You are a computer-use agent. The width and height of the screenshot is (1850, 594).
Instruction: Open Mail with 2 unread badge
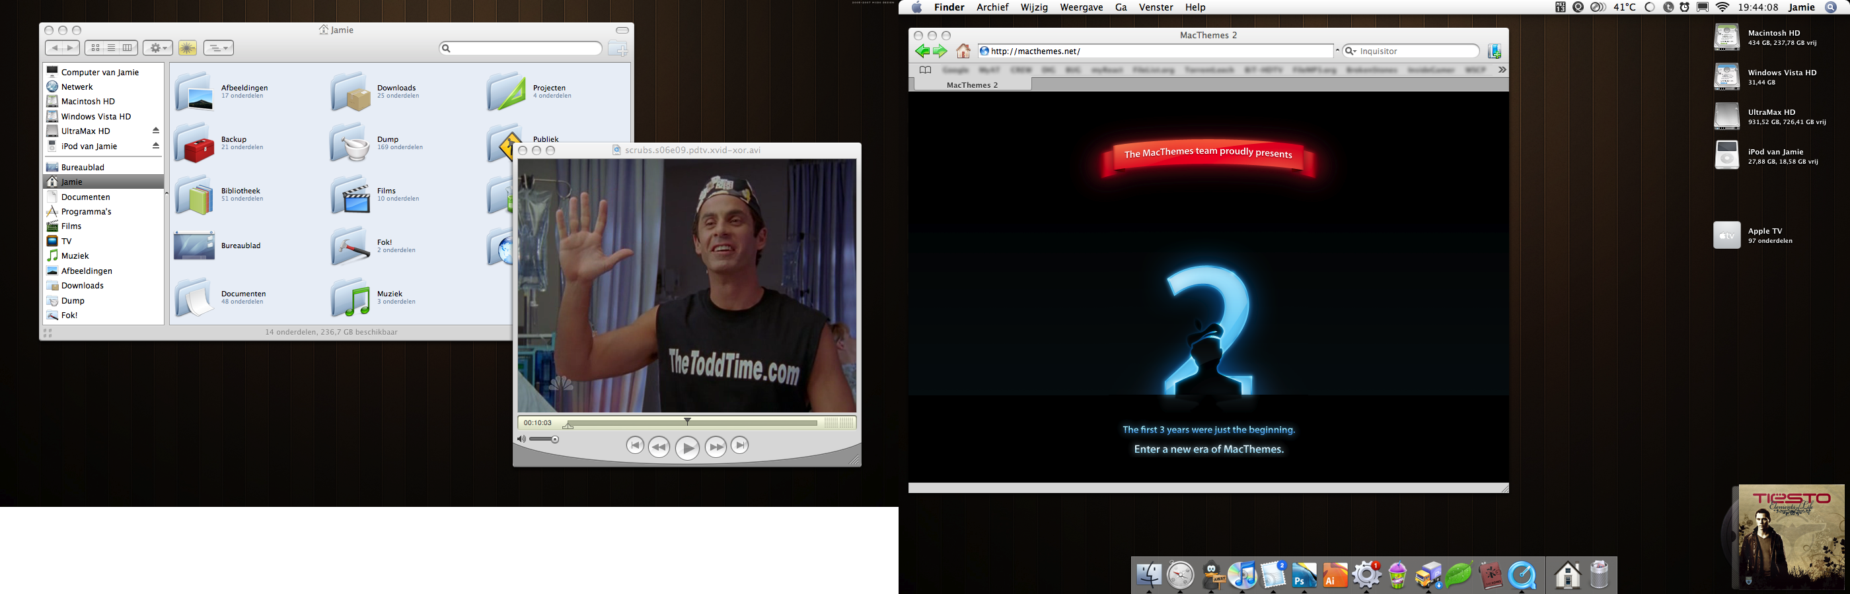click(x=1273, y=576)
